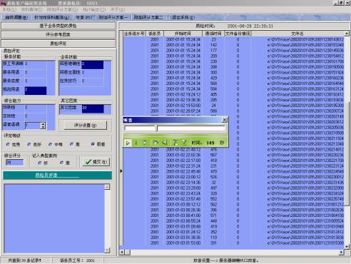Click the 提交 button with the checkmark
The image size is (351, 264).
point(96,162)
